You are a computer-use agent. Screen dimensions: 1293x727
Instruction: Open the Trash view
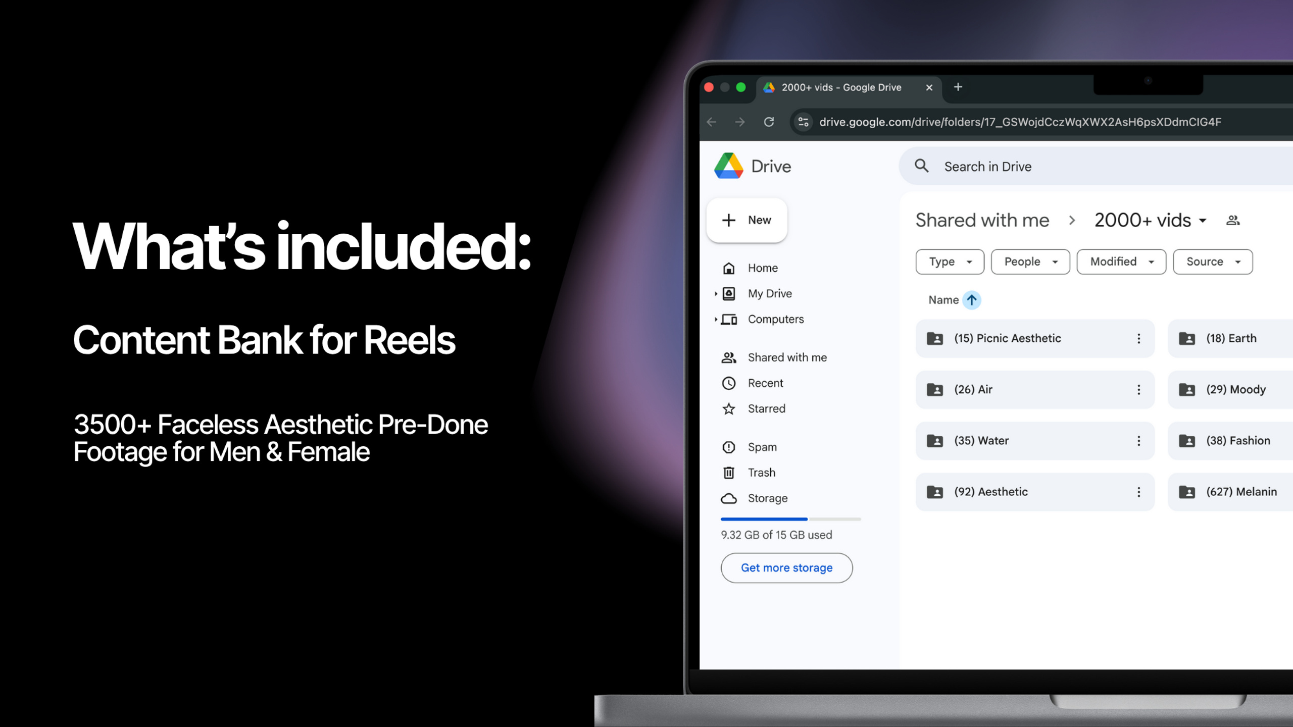click(x=761, y=473)
